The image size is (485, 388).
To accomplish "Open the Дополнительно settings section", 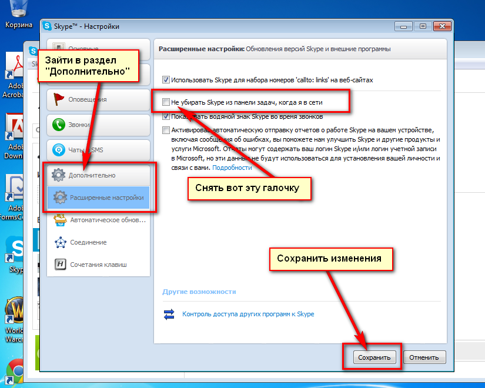I will pyautogui.click(x=98, y=175).
